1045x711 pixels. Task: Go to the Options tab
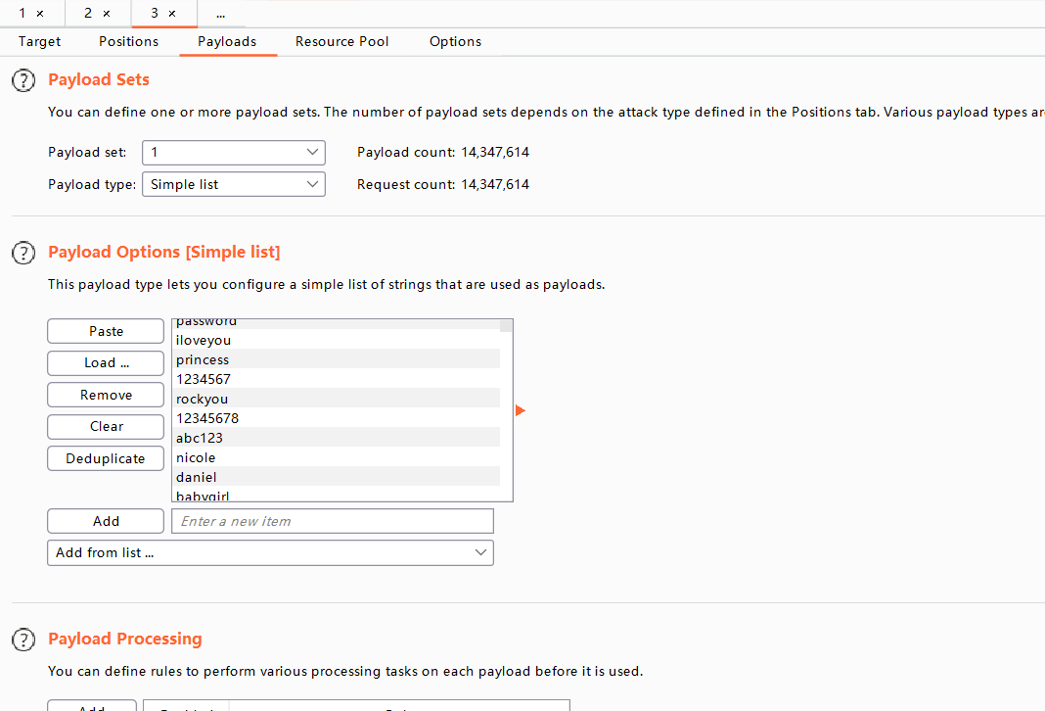click(455, 41)
